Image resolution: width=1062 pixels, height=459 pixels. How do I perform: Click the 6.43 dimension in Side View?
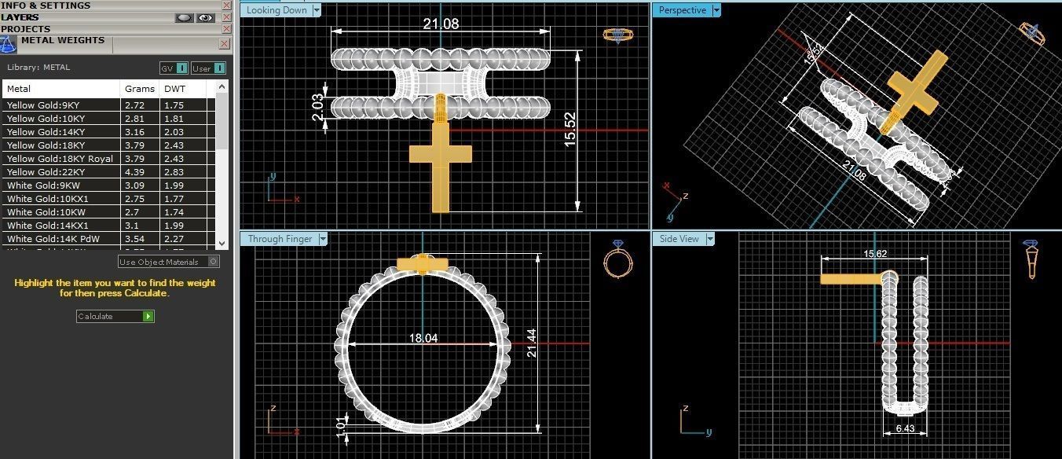[906, 428]
